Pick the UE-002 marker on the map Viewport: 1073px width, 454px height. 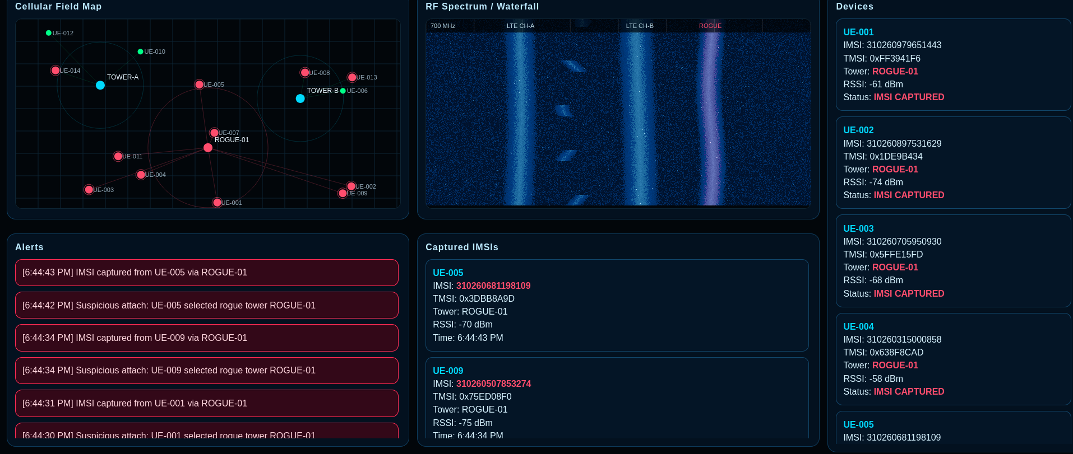(x=351, y=186)
